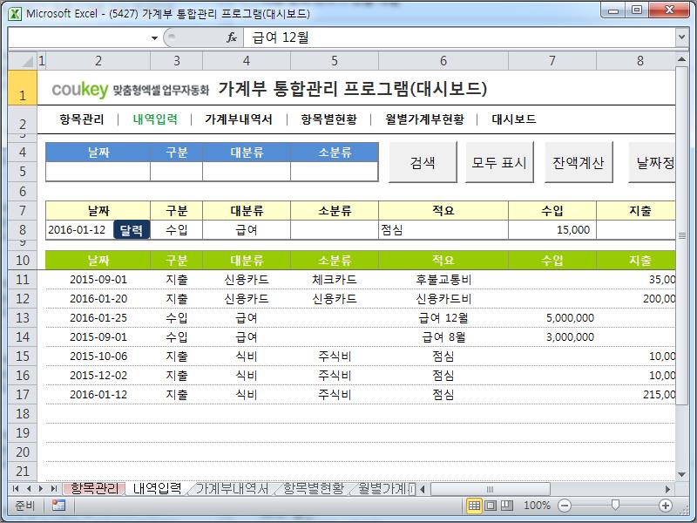Click vertical scrollbar down arrow
This screenshot has height=523, width=697.
[681, 474]
